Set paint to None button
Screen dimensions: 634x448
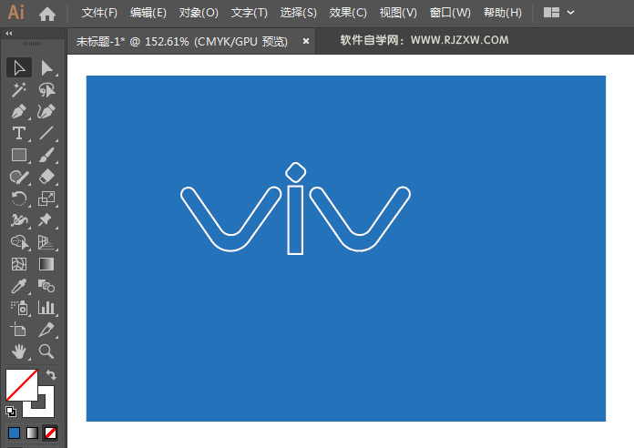coord(50,433)
